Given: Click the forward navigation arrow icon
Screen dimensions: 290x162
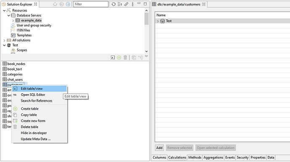Looking at the screenshot, I should tap(68, 4).
